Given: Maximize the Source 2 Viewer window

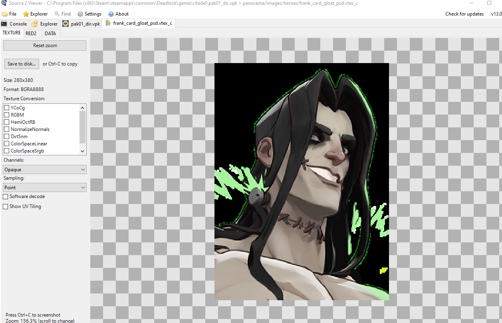Looking at the screenshot, I should pyautogui.click(x=489, y=3).
